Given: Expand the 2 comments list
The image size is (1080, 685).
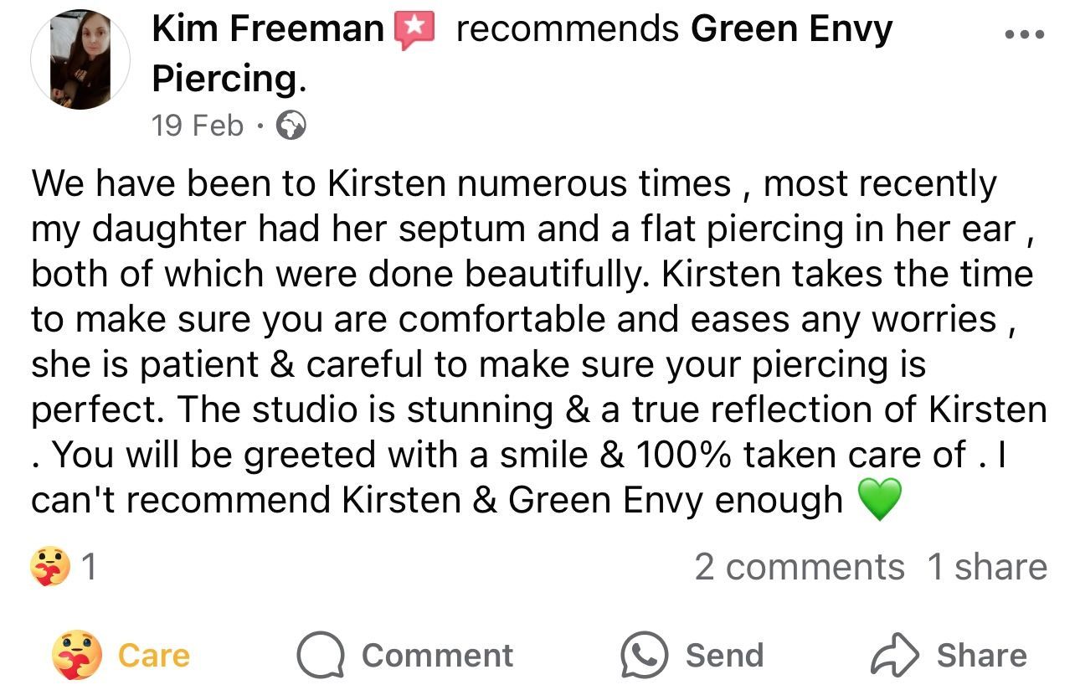Looking at the screenshot, I should click(x=799, y=567).
